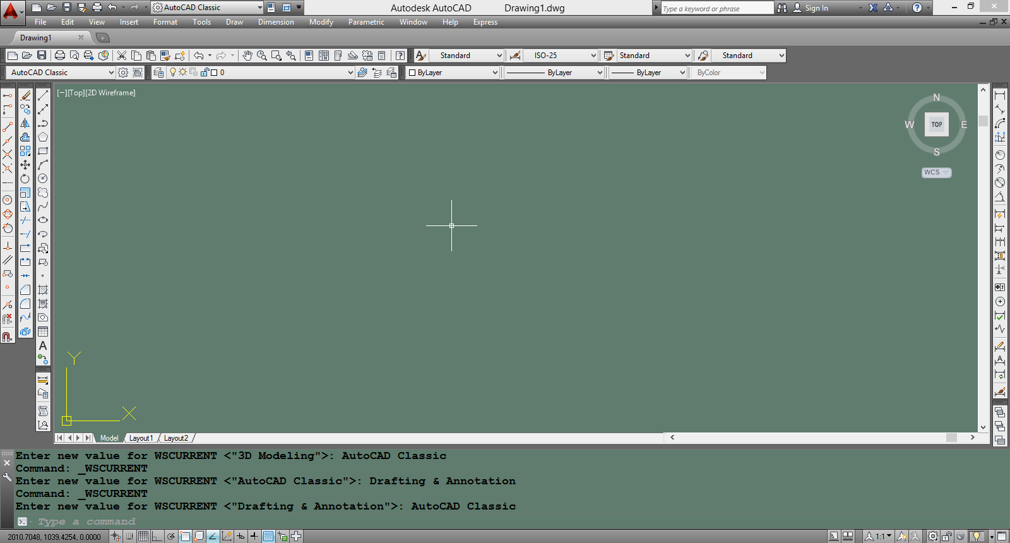
Task: Open the AutoCAD Classic workspace dropdown
Action: (x=61, y=73)
